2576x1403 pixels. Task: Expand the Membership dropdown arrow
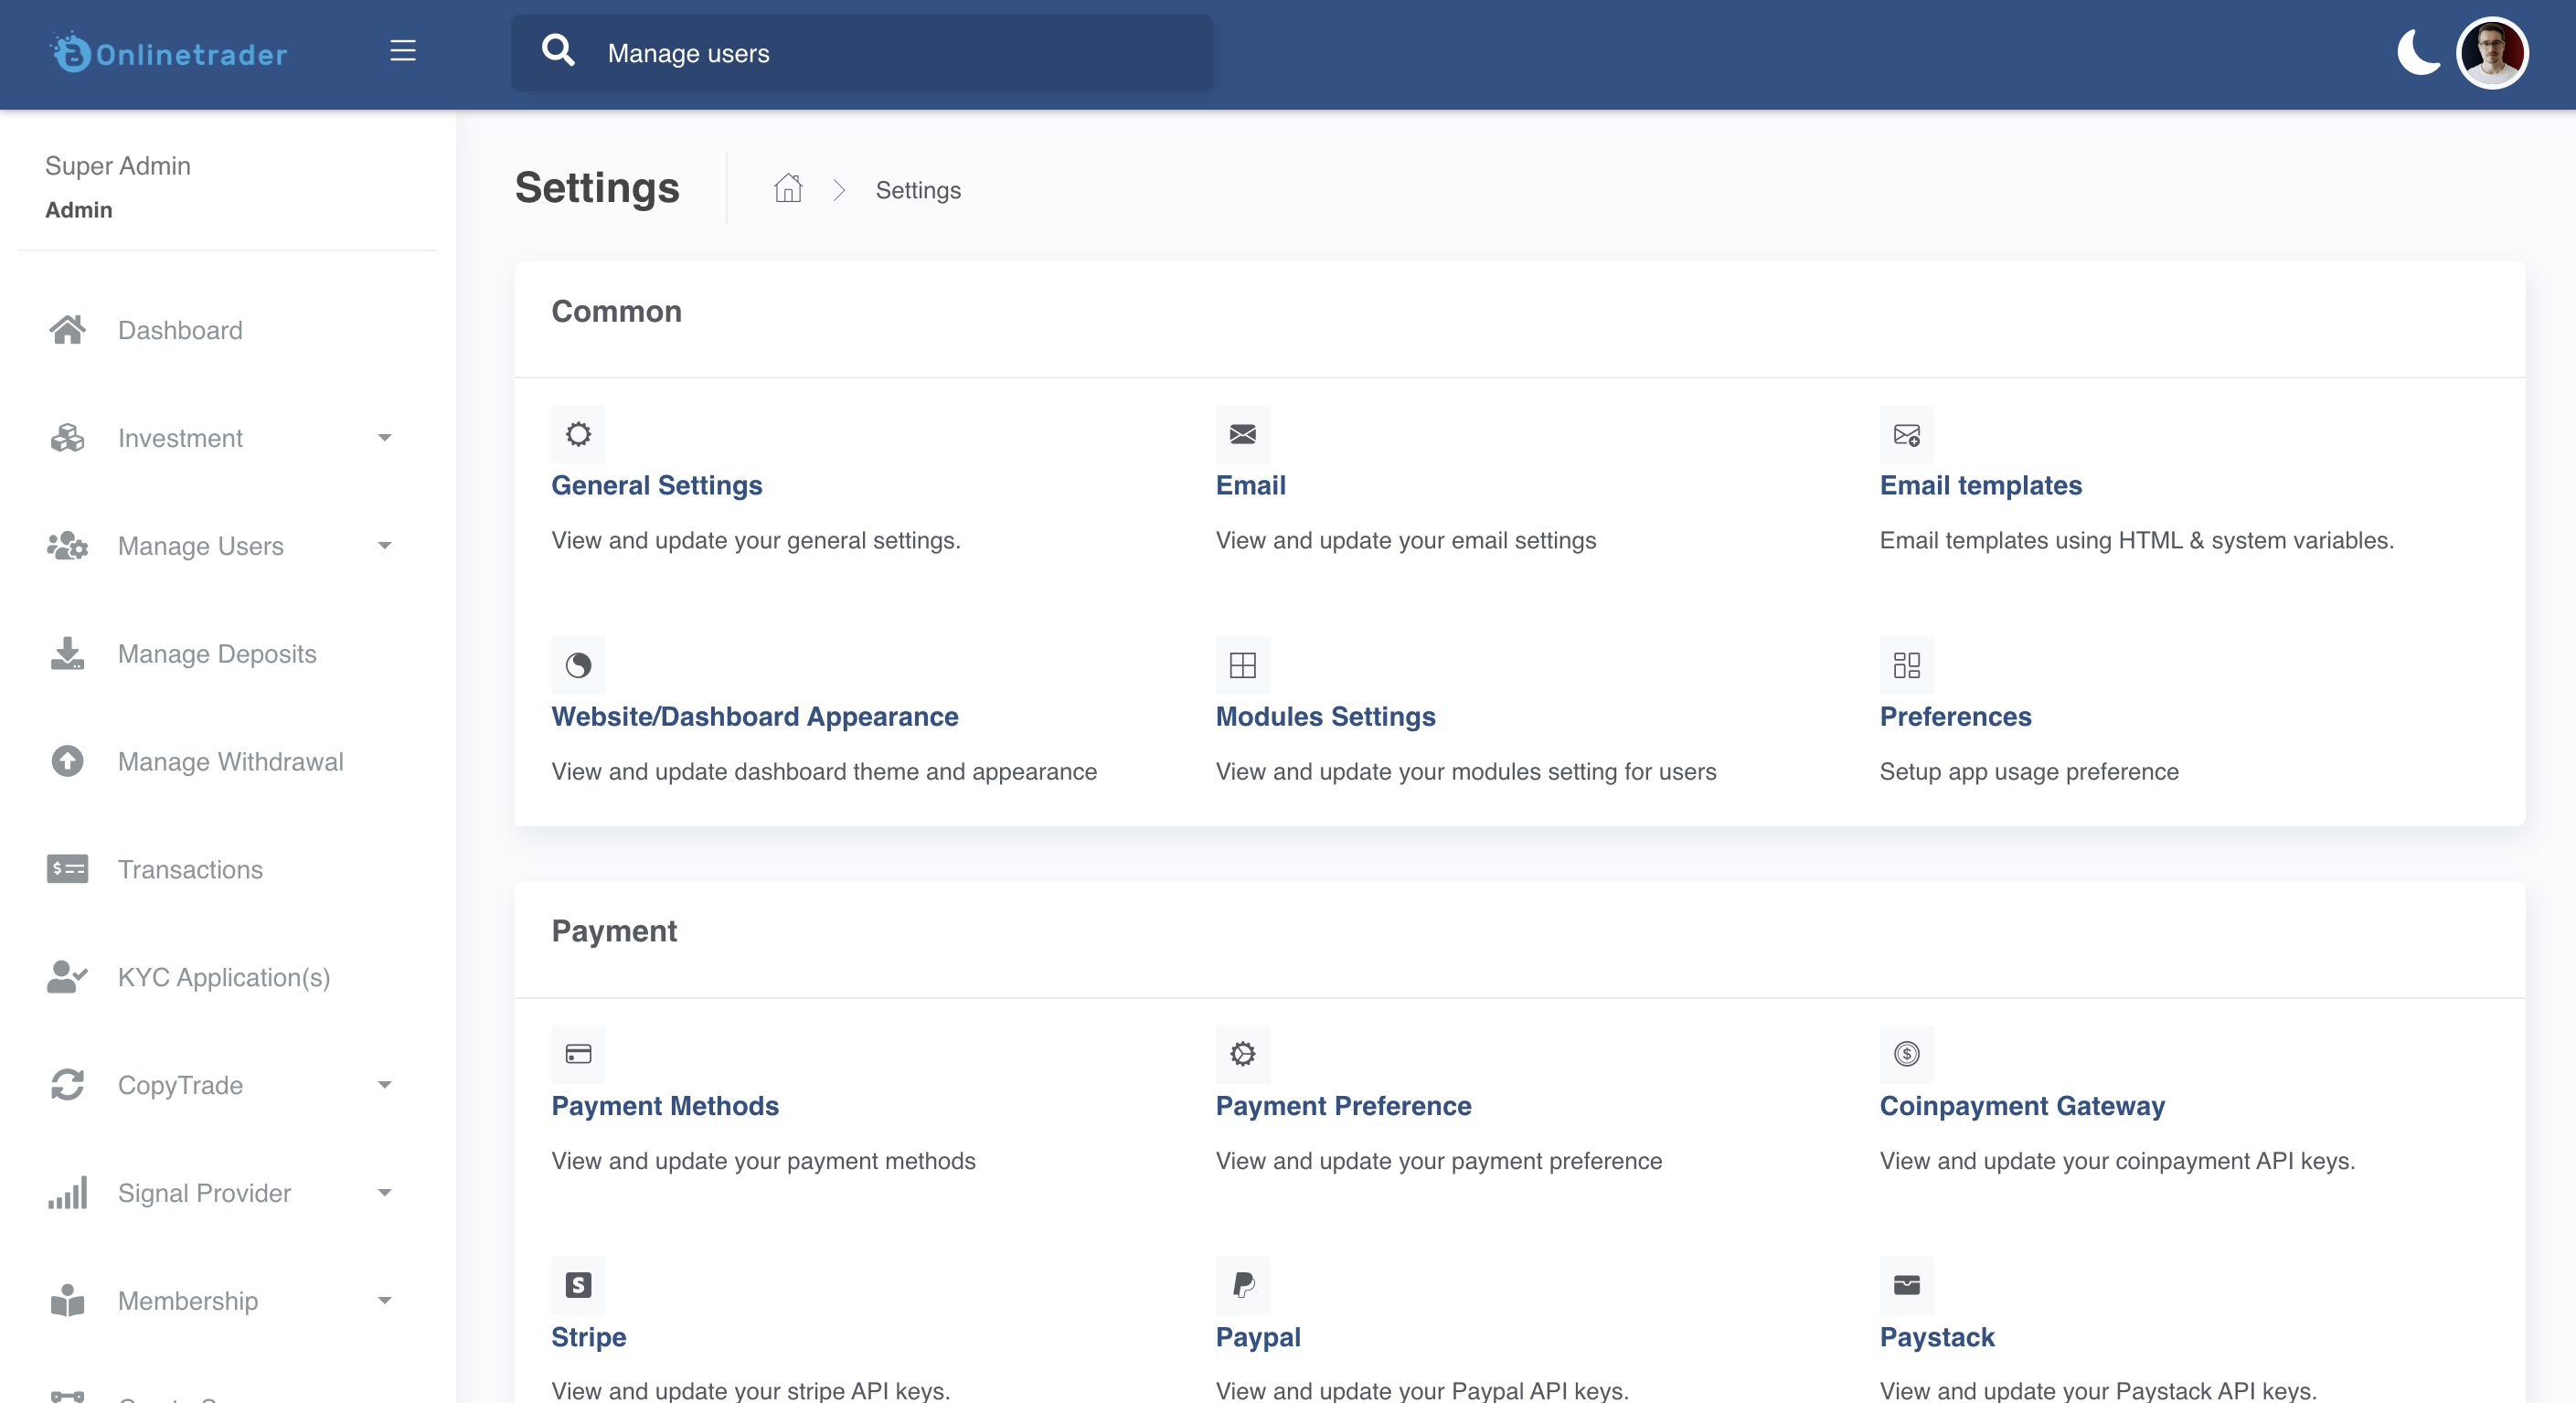(x=385, y=1301)
